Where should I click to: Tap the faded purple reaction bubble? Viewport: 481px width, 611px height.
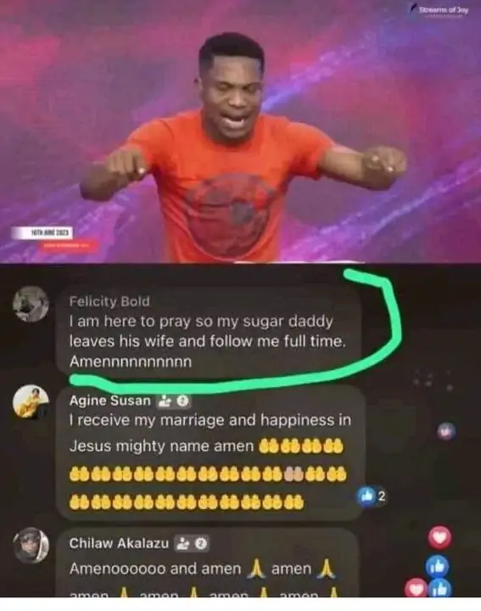[446, 431]
